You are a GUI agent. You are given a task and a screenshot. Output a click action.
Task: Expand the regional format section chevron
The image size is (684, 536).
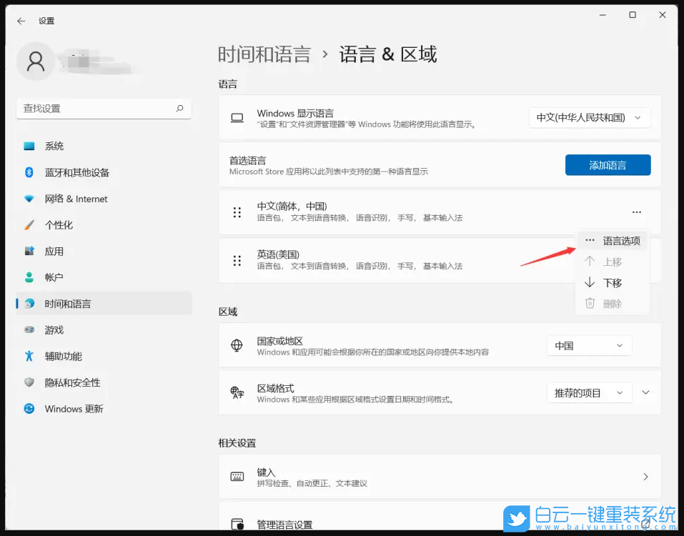pyautogui.click(x=645, y=392)
